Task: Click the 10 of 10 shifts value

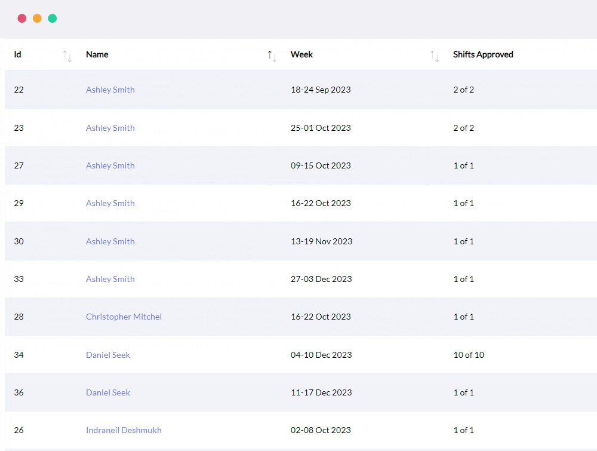Action: coord(469,355)
